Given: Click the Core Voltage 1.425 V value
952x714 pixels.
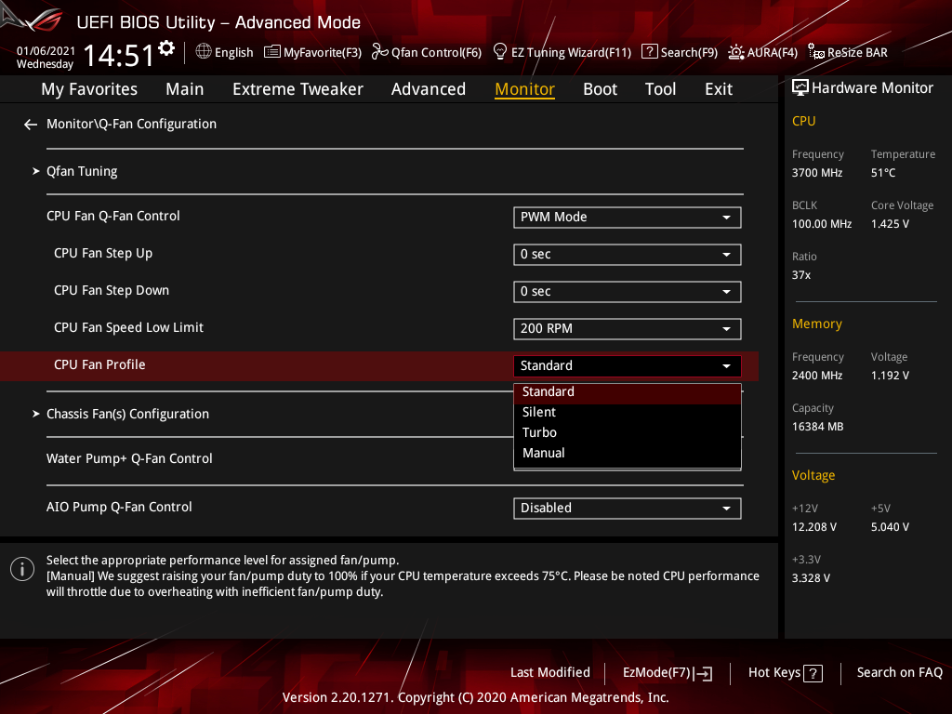Looking at the screenshot, I should point(890,224).
